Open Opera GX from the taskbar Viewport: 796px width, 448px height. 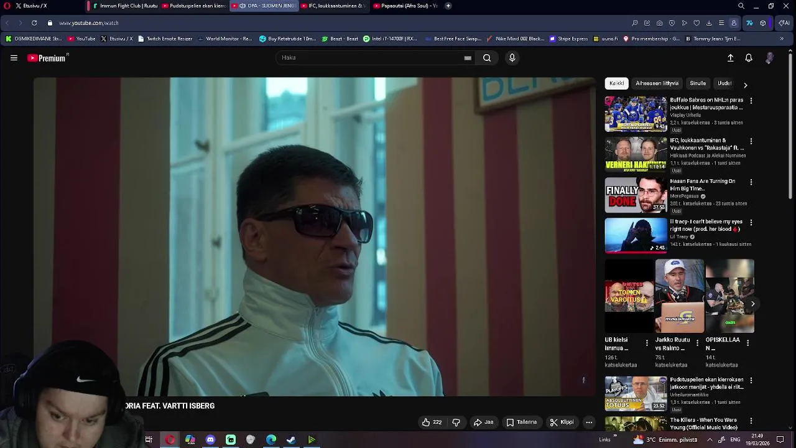(x=170, y=440)
